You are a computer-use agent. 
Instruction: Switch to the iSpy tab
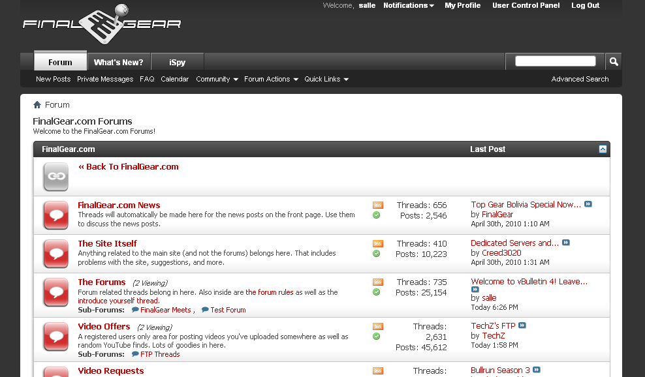pos(178,62)
